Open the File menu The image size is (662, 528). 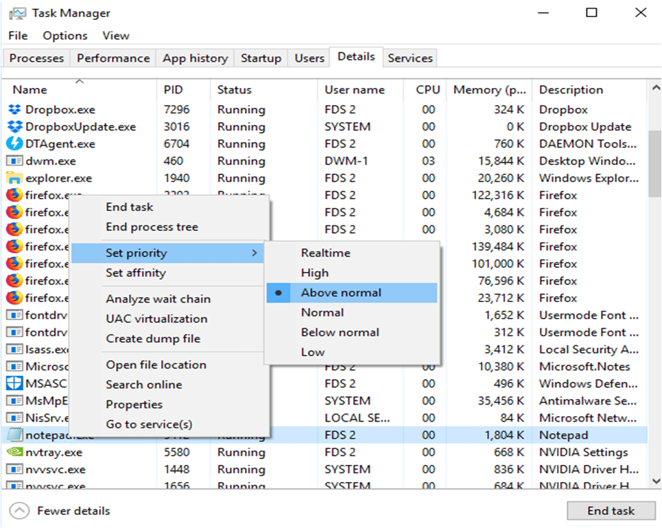click(18, 36)
